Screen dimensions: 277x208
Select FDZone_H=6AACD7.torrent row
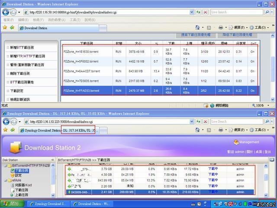coord(160,71)
